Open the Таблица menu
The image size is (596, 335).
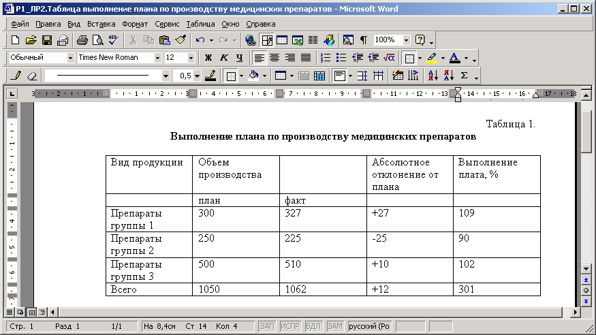coord(200,24)
